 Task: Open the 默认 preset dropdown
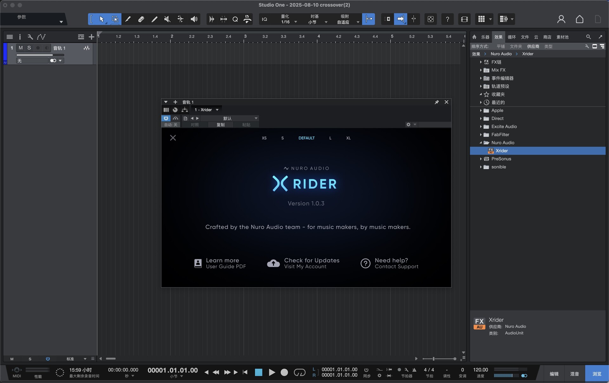(x=230, y=118)
